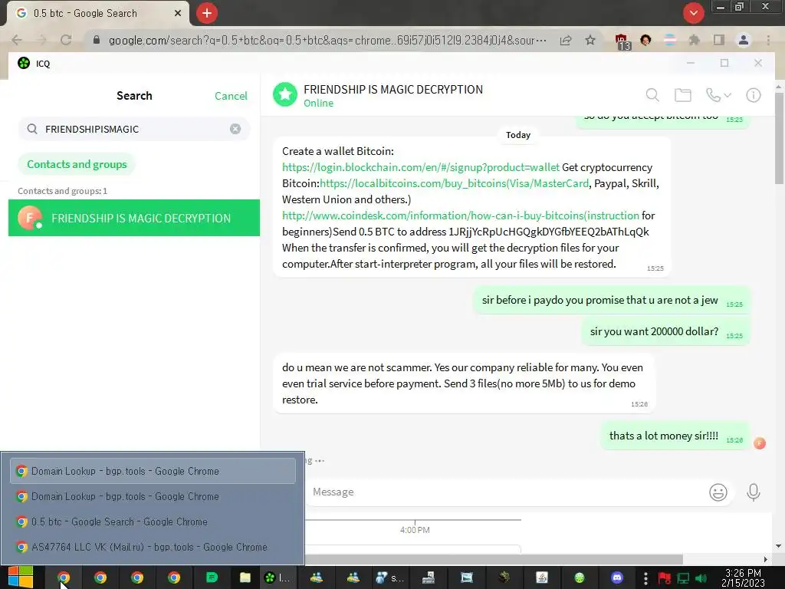Click the small orange avatar beside last message
This screenshot has height=589, width=785.
pos(760,443)
